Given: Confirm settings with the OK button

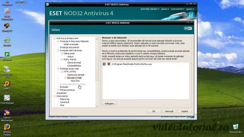Looking at the screenshot, I should tap(154, 111).
